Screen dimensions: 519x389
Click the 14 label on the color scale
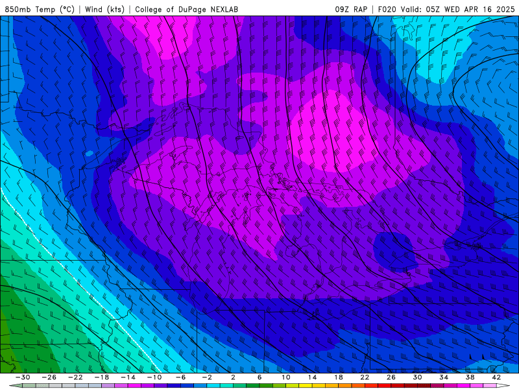(312, 377)
